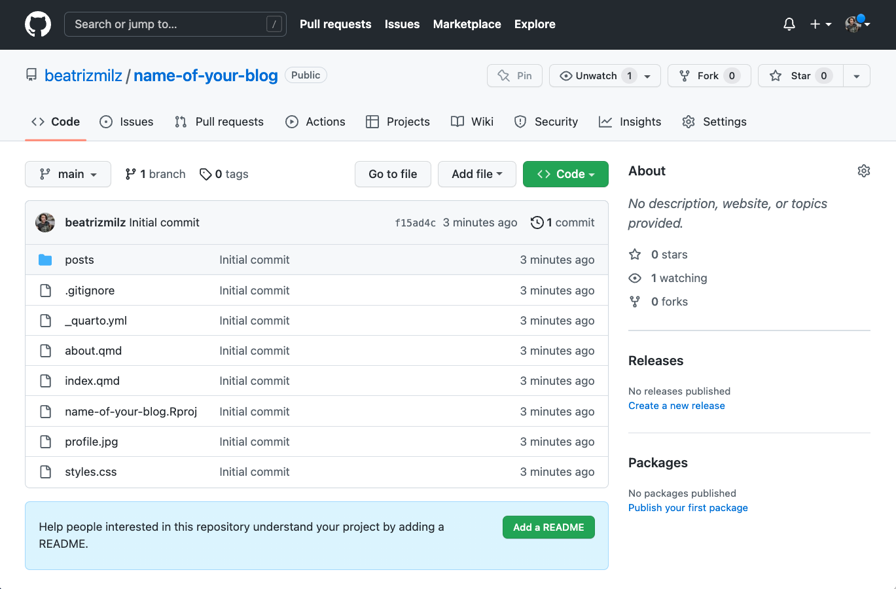View the 1 watching link
This screenshot has height=589, width=896.
668,278
